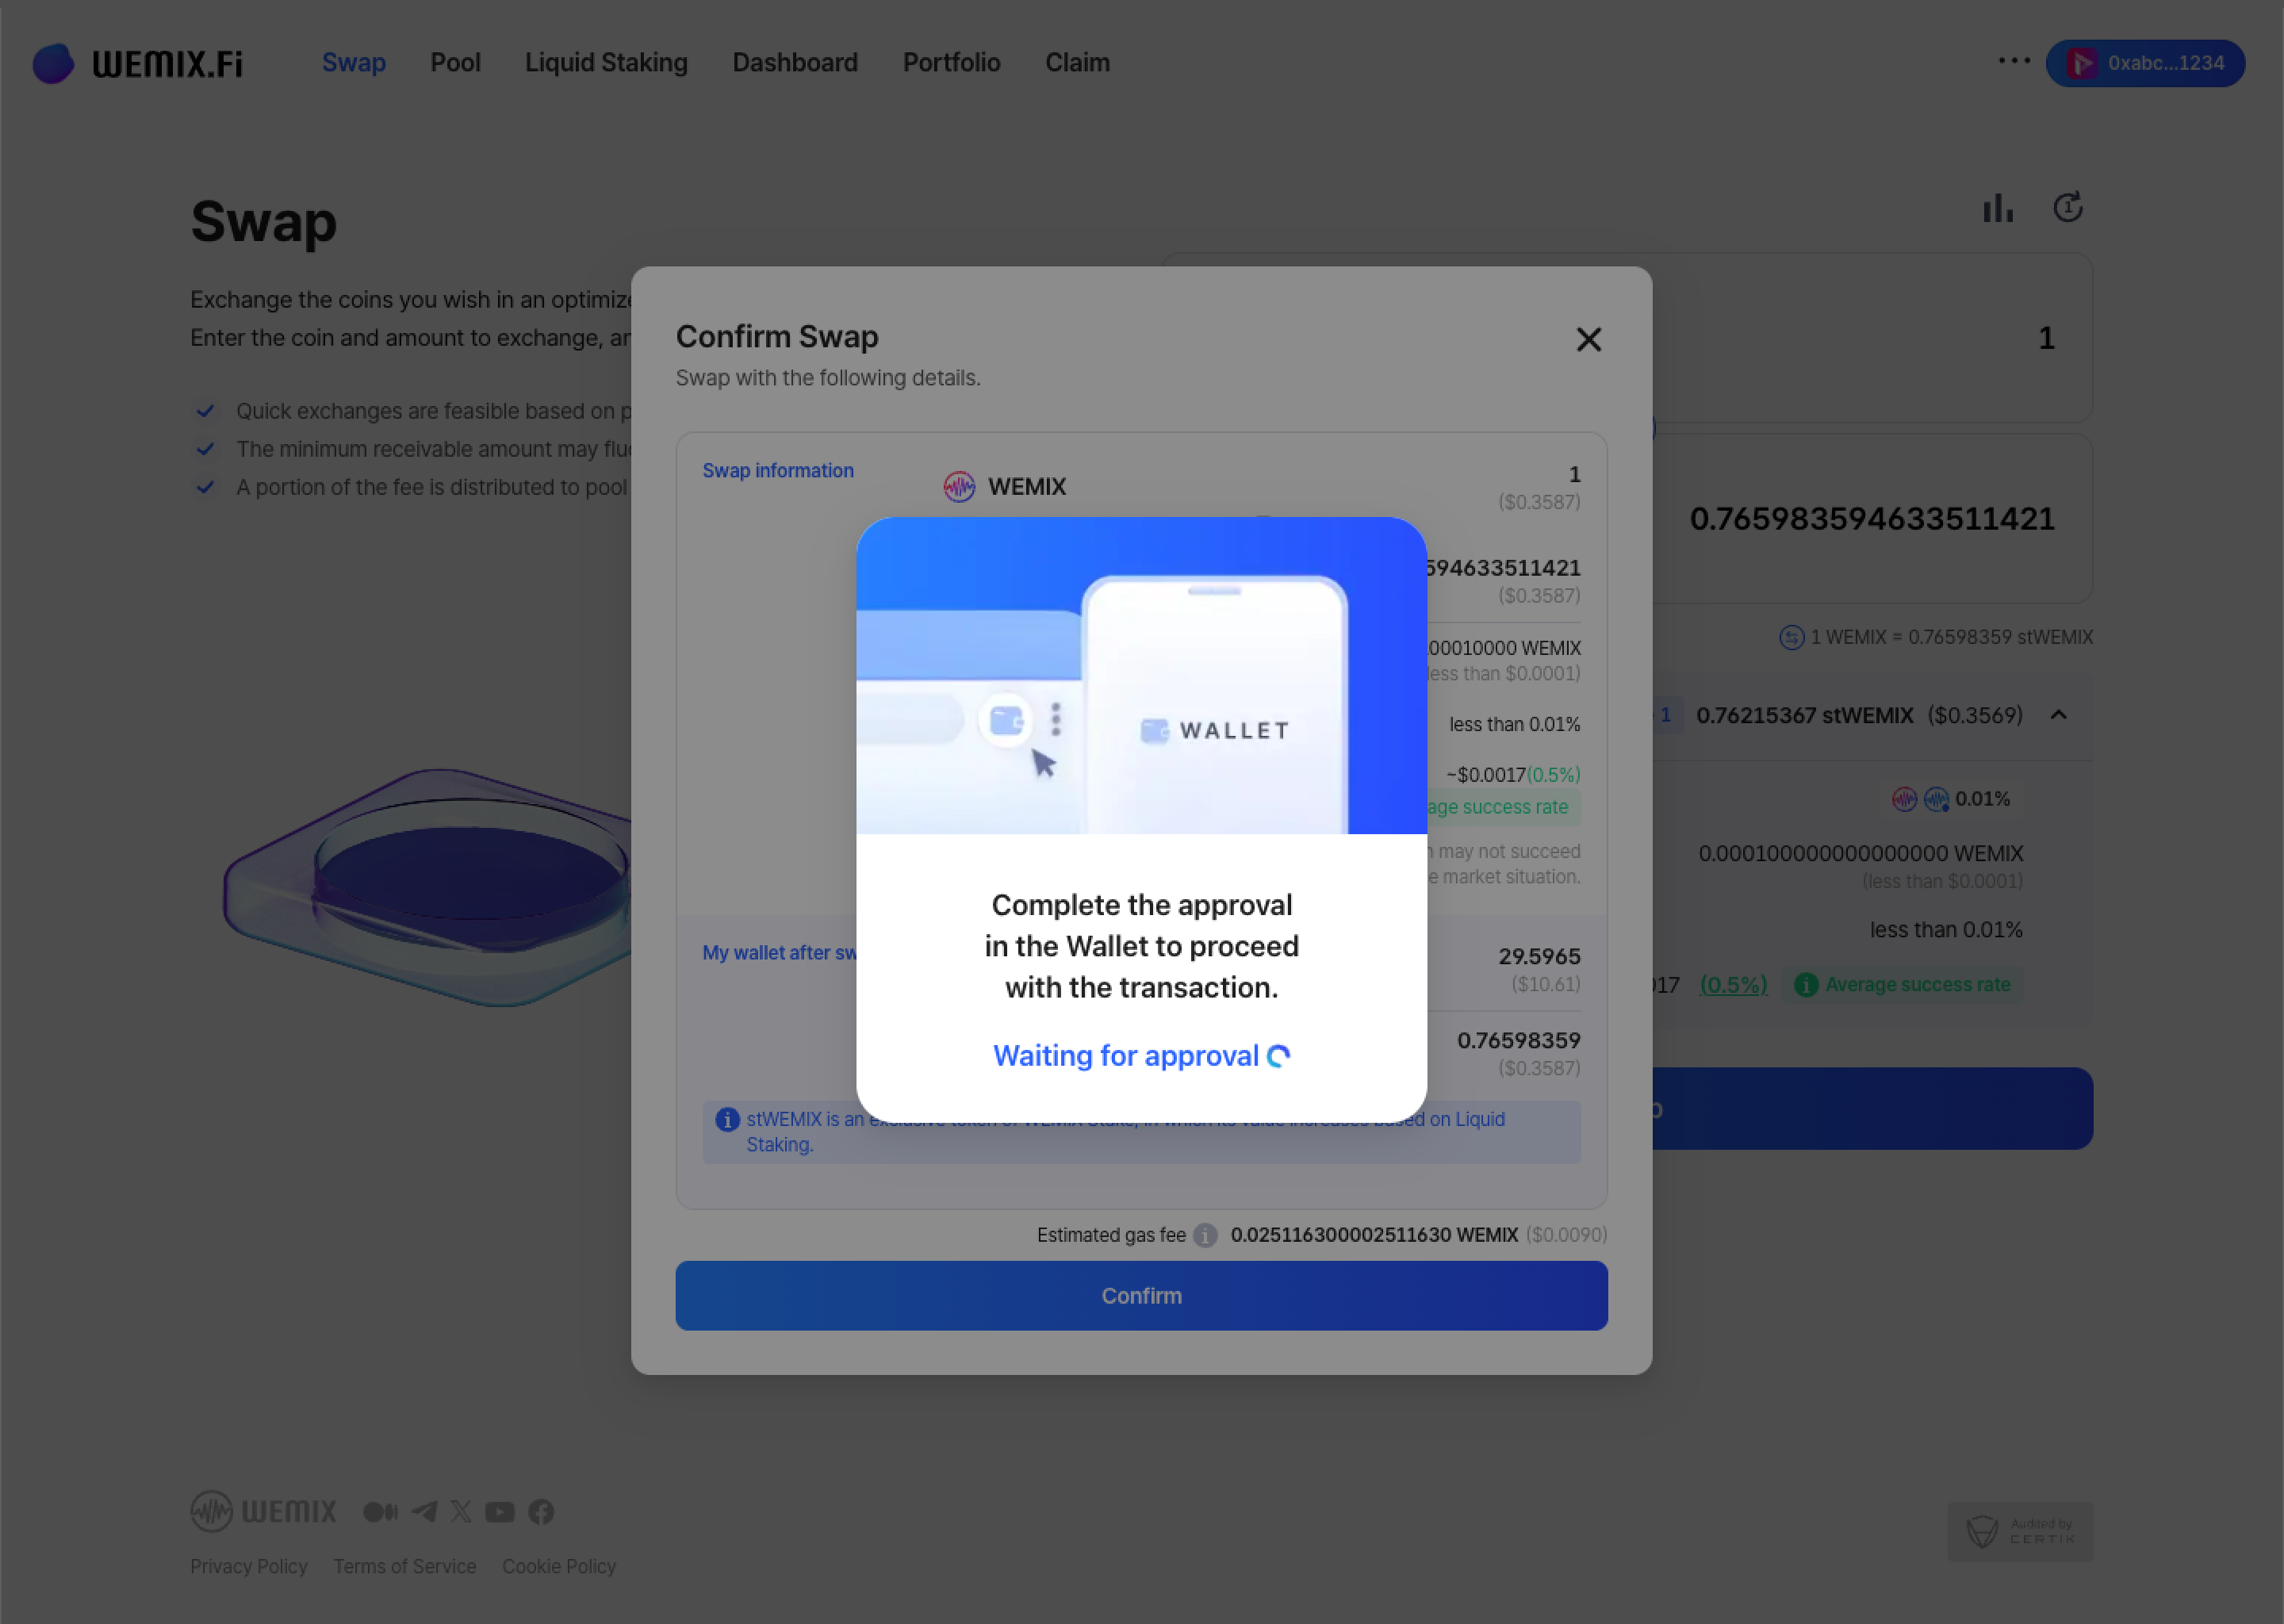
Task: Open WEMIX YouTube social icon
Action: [x=500, y=1511]
